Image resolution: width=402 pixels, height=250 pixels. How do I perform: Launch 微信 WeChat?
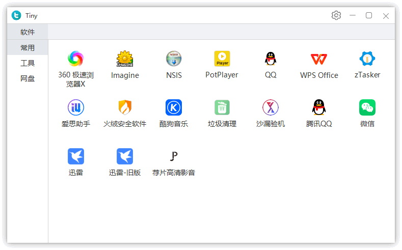click(x=367, y=107)
